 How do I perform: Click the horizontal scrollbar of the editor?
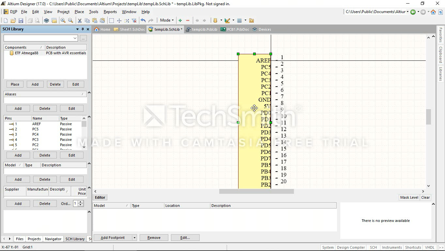(256, 192)
